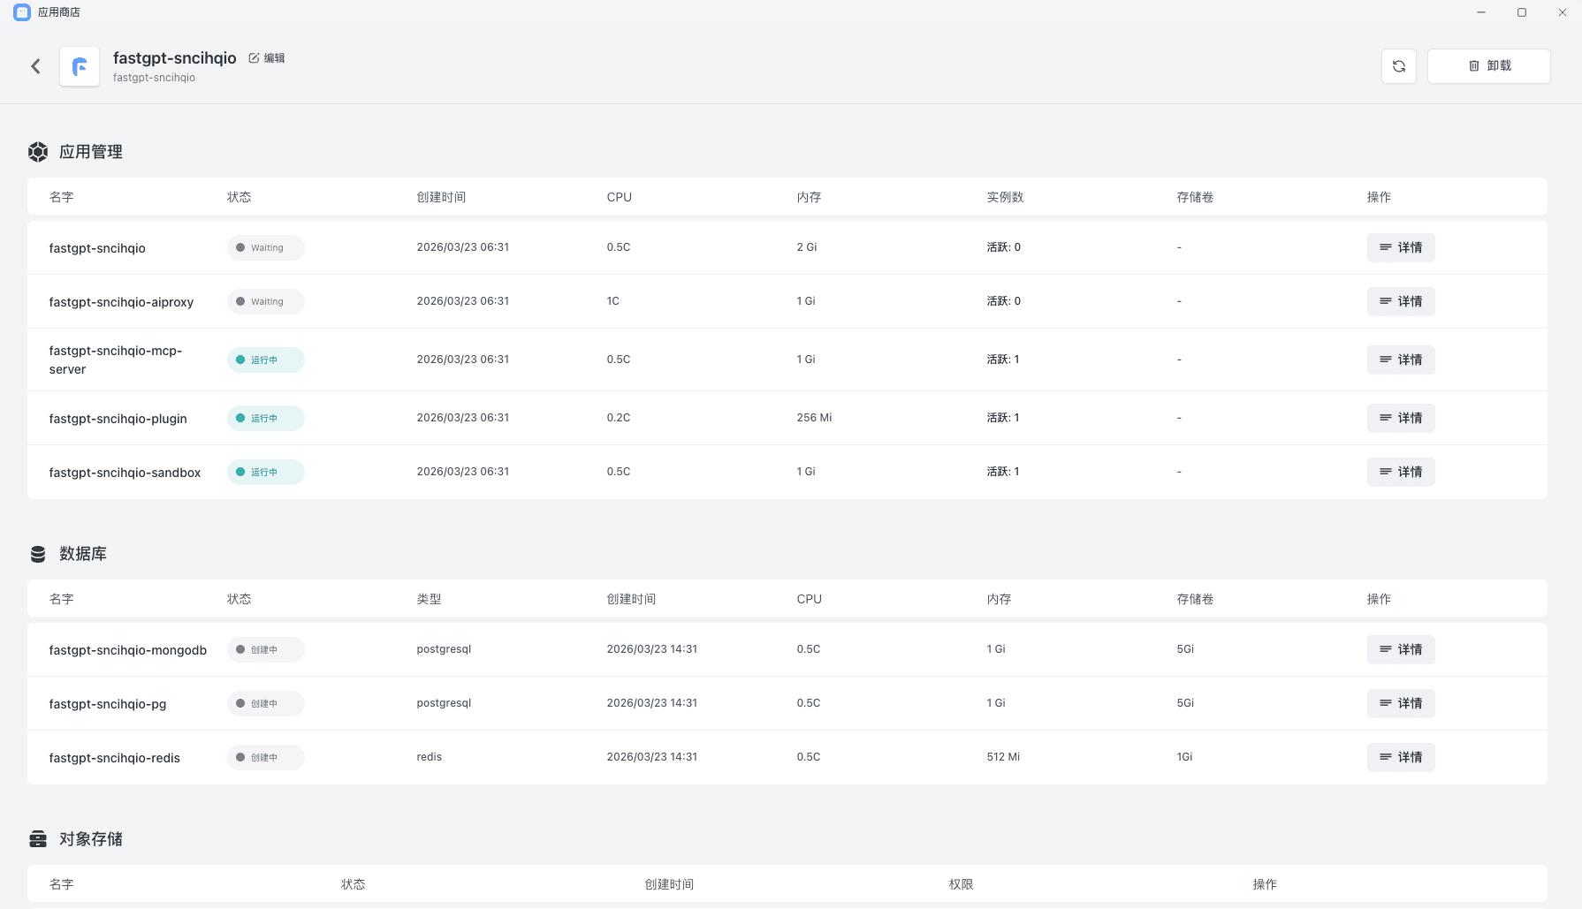
Task: Click the 2 Gi memory value
Action: [807, 247]
